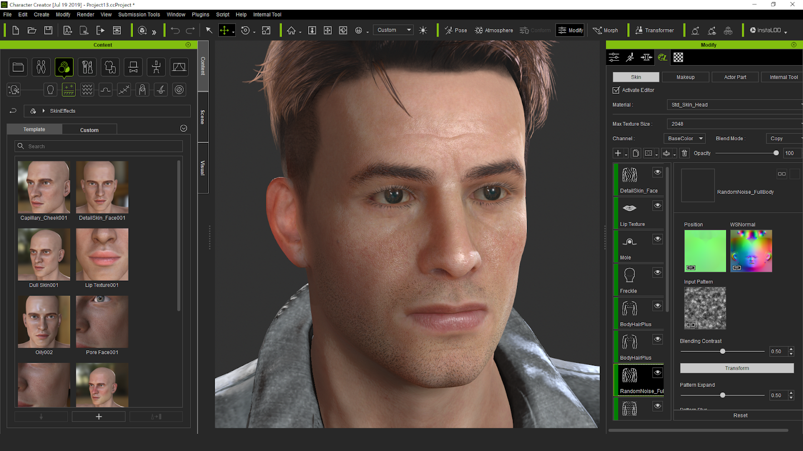The image size is (803, 451).
Task: Hide the RandomNoise_FullBody layer
Action: click(657, 373)
